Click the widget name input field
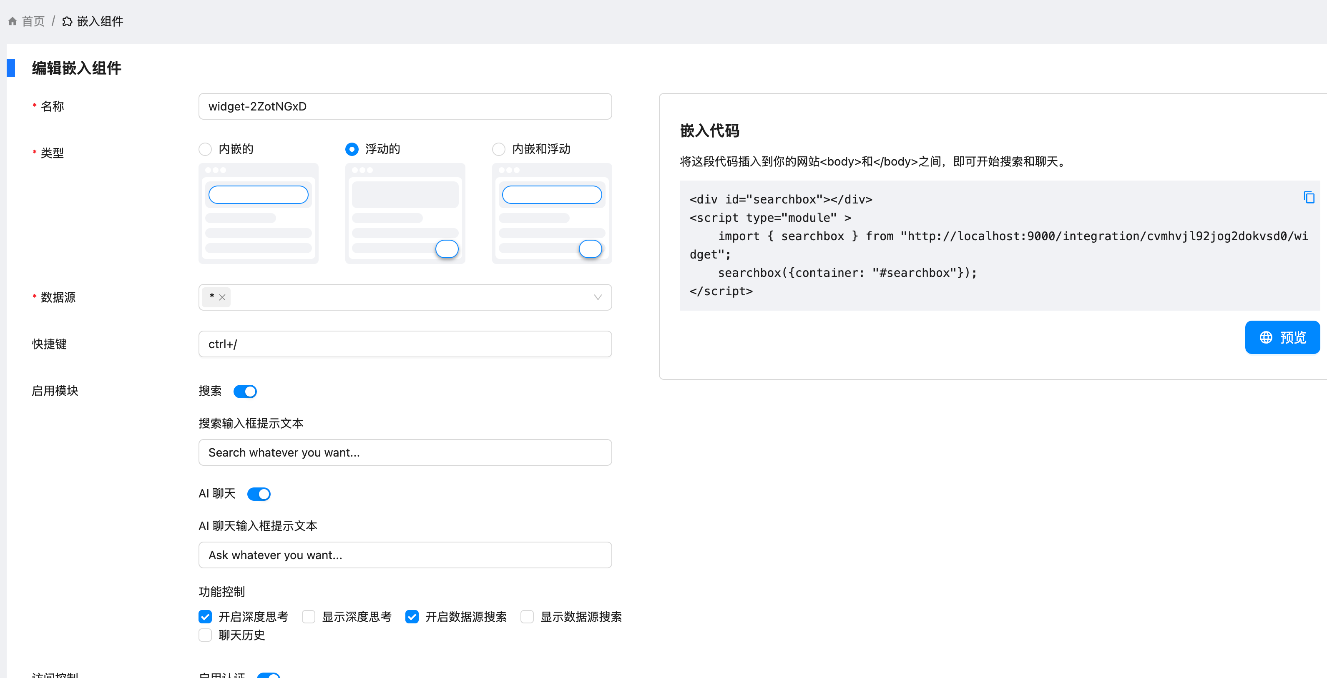The width and height of the screenshot is (1327, 678). pyautogui.click(x=405, y=107)
